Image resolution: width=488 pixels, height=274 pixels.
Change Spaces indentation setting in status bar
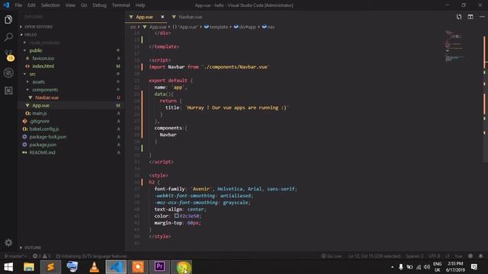coord(415,256)
